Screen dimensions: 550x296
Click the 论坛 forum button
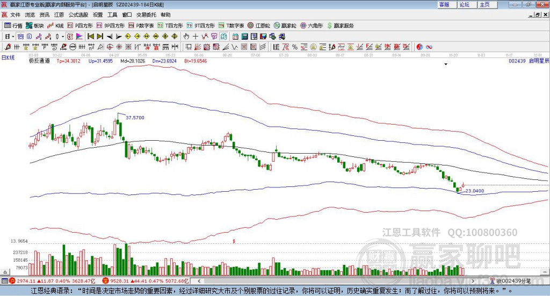[x=467, y=4]
